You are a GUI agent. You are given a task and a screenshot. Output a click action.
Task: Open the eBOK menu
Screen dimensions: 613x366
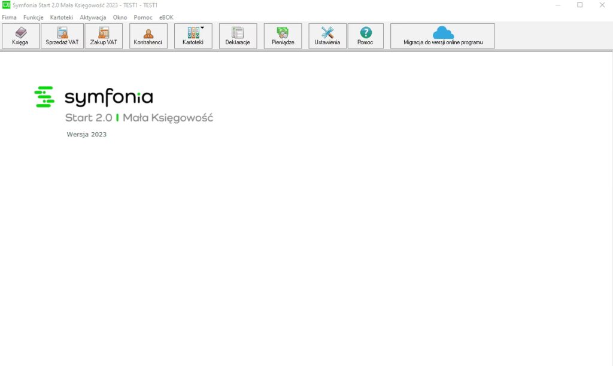tap(166, 17)
